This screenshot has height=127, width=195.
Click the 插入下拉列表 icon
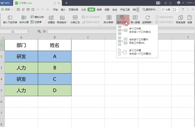coord(10,18)
